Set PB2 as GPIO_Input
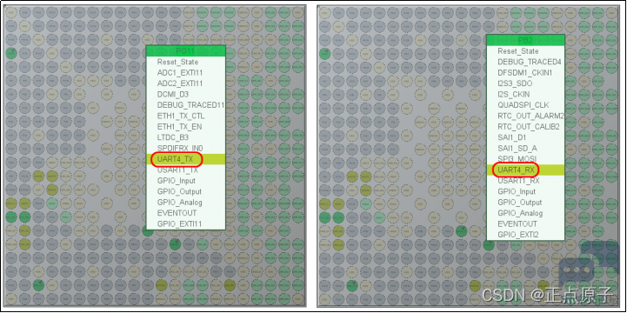Image resolution: width=627 pixels, height=313 pixels. [525, 191]
